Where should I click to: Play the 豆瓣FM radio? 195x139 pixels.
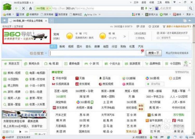(x=20, y=132)
